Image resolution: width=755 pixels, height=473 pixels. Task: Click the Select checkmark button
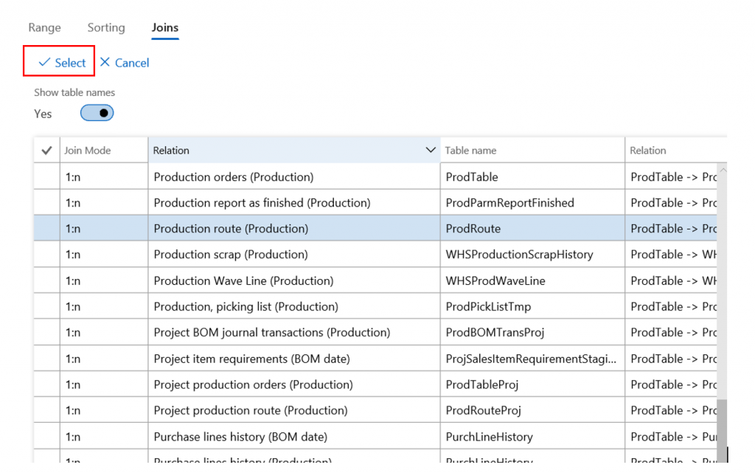point(62,63)
